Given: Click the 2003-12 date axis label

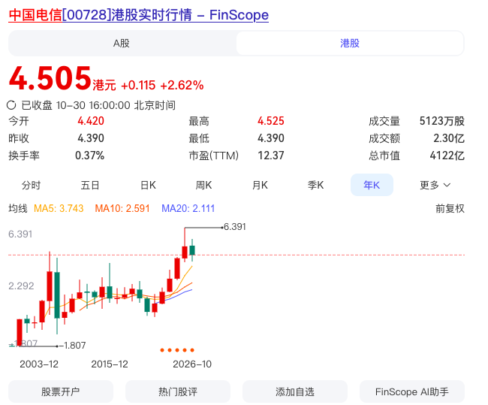Looking at the screenshot, I should point(39,364).
